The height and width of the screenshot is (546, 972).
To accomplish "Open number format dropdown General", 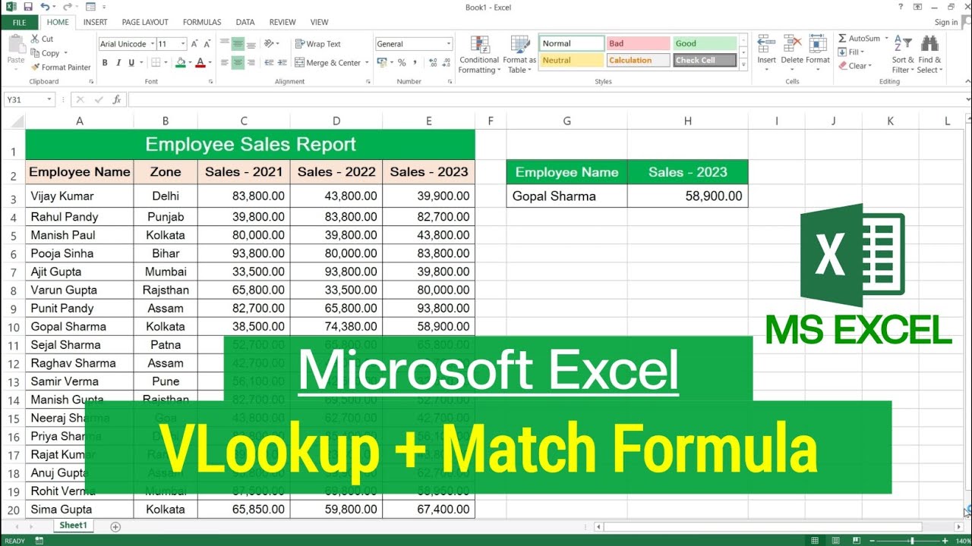I will coord(449,44).
